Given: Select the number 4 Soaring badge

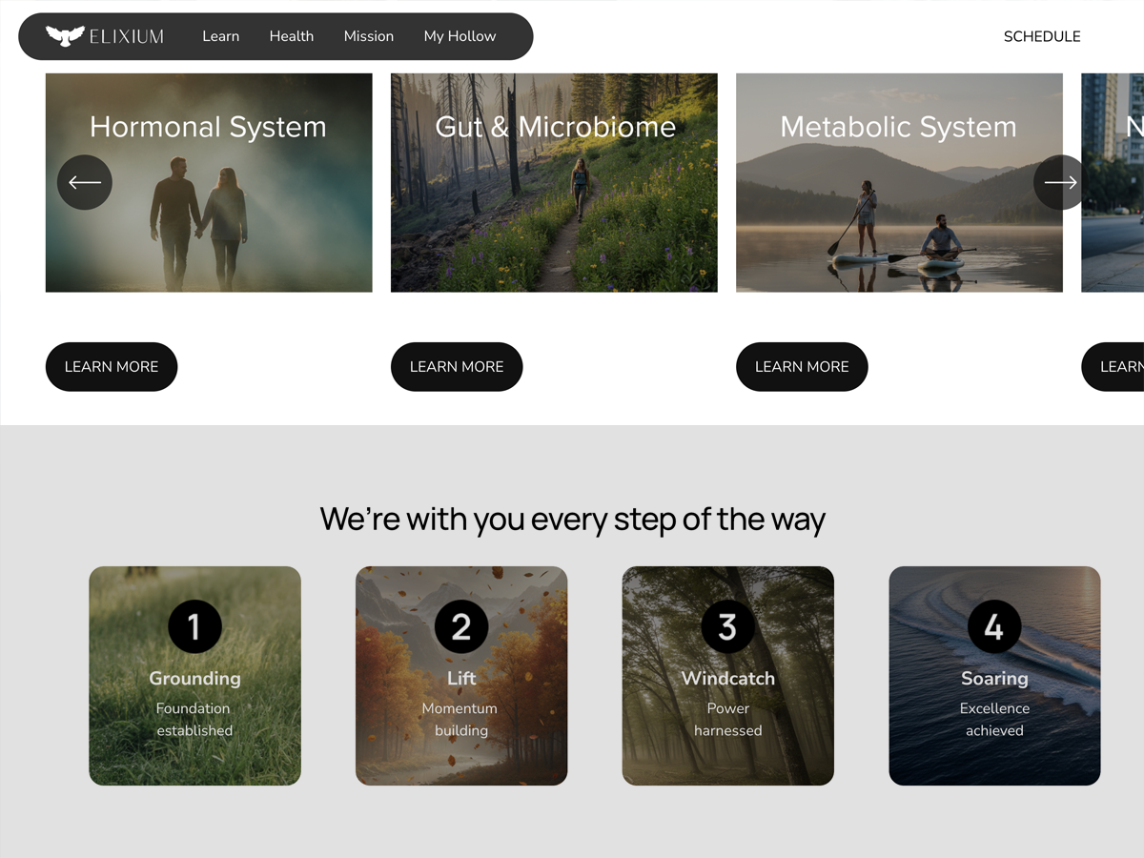Looking at the screenshot, I should click(x=994, y=626).
